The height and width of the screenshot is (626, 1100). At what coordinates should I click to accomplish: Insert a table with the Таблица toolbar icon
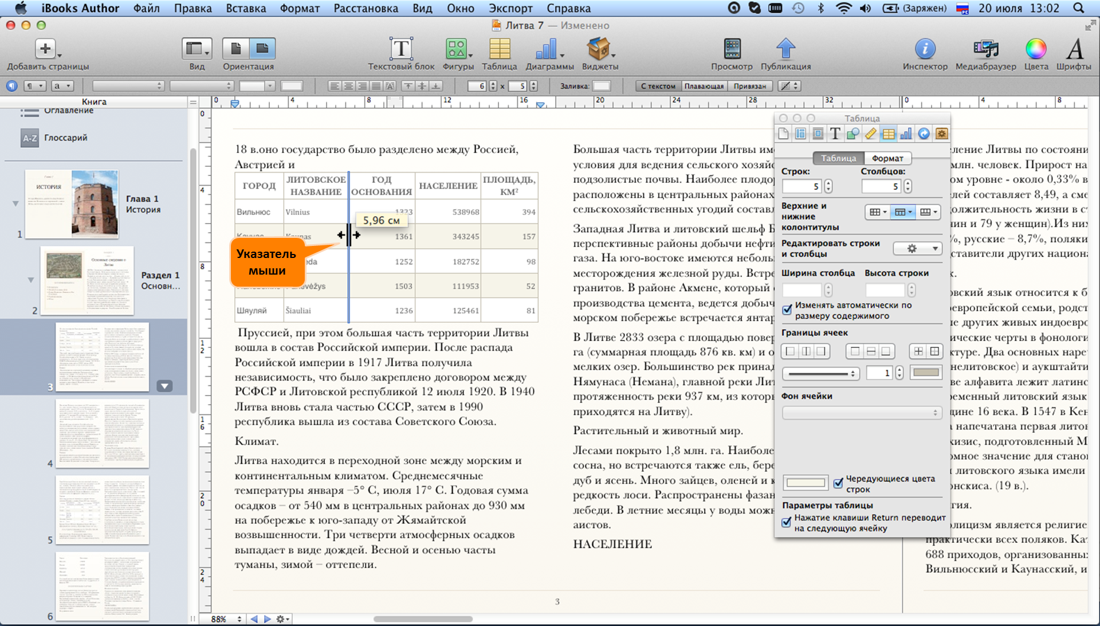(x=500, y=49)
